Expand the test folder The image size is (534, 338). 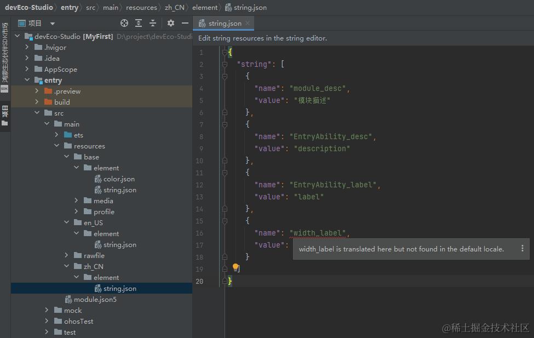coord(47,331)
